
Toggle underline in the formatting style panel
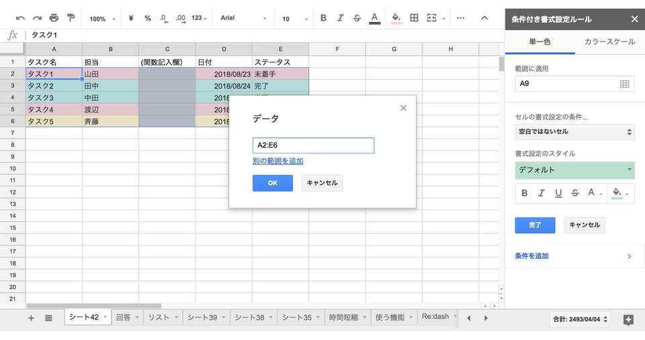coord(558,193)
